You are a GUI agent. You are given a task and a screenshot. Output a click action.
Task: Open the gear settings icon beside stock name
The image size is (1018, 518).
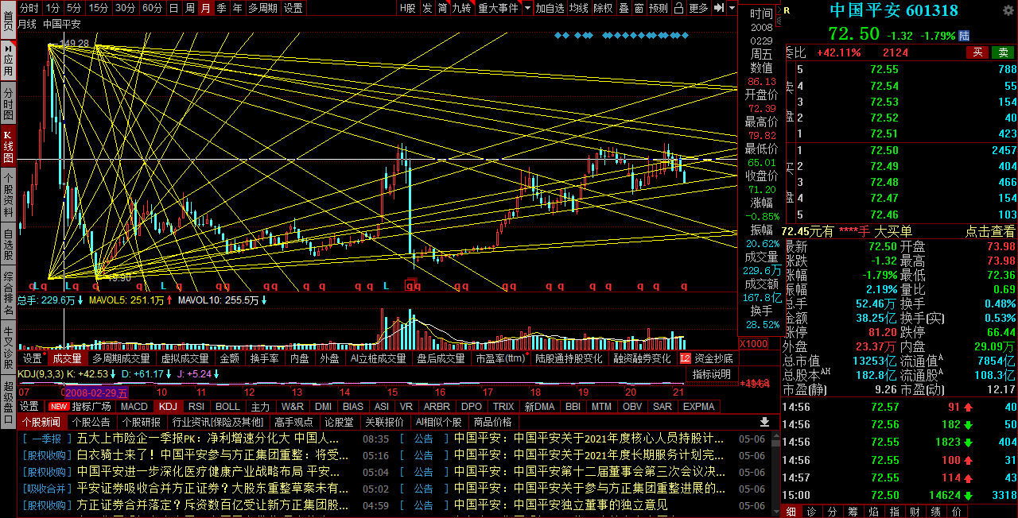pyautogui.click(x=1008, y=10)
